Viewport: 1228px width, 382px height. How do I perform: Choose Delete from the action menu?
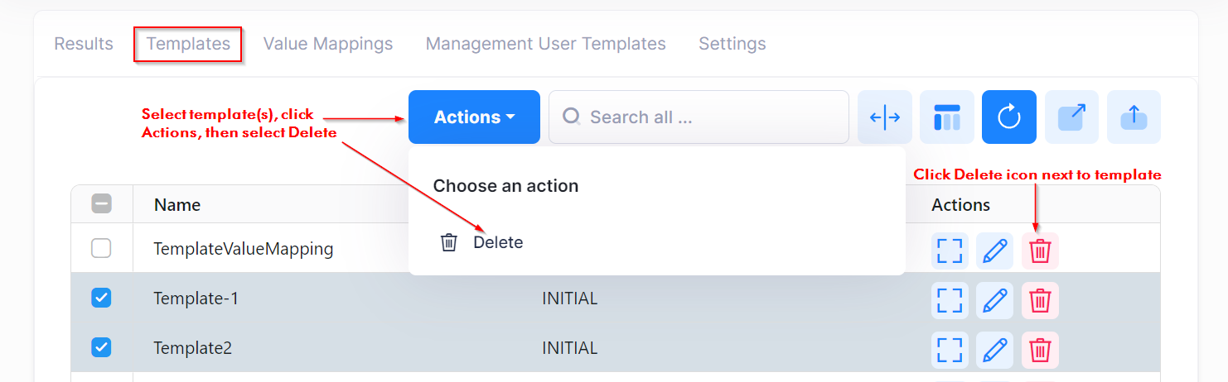[497, 242]
